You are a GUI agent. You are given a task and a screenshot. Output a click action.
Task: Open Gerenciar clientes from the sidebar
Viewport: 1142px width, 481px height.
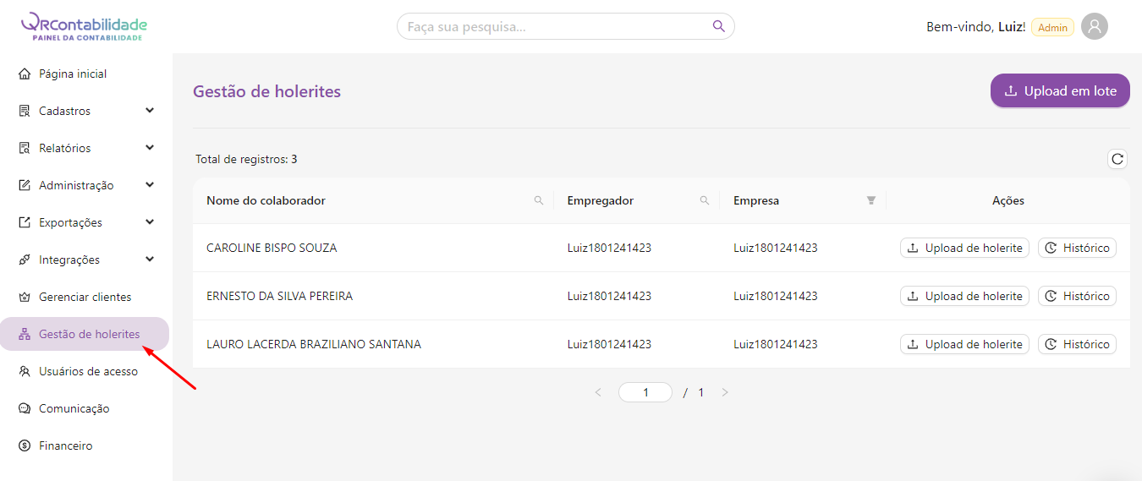(x=85, y=297)
